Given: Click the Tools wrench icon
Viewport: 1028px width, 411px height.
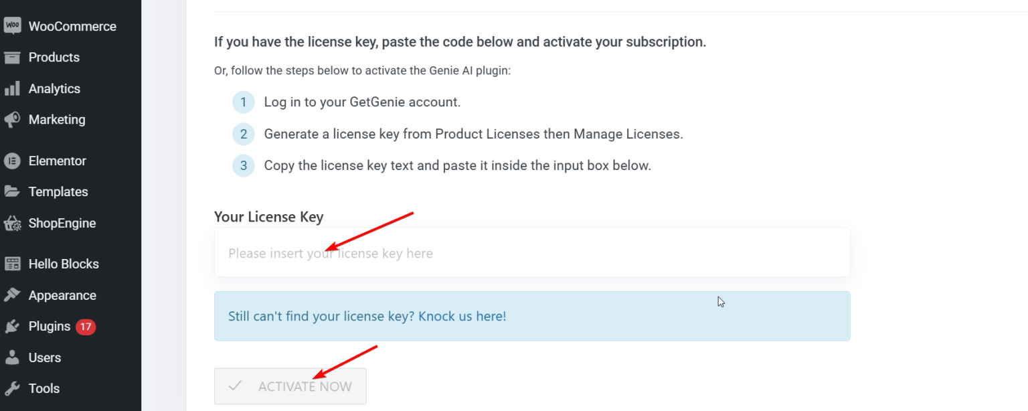Looking at the screenshot, I should click(x=13, y=388).
